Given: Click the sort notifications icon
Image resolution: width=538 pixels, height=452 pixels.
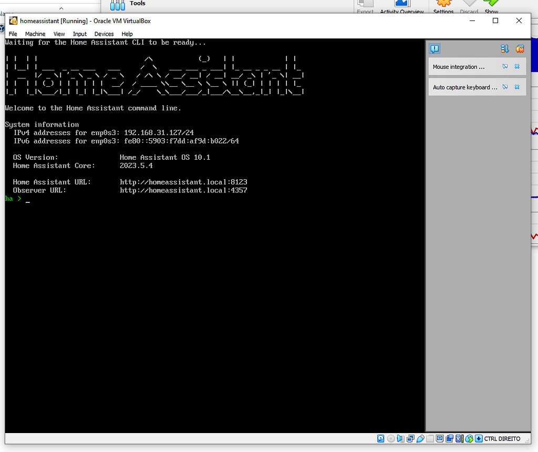Looking at the screenshot, I should click(504, 49).
